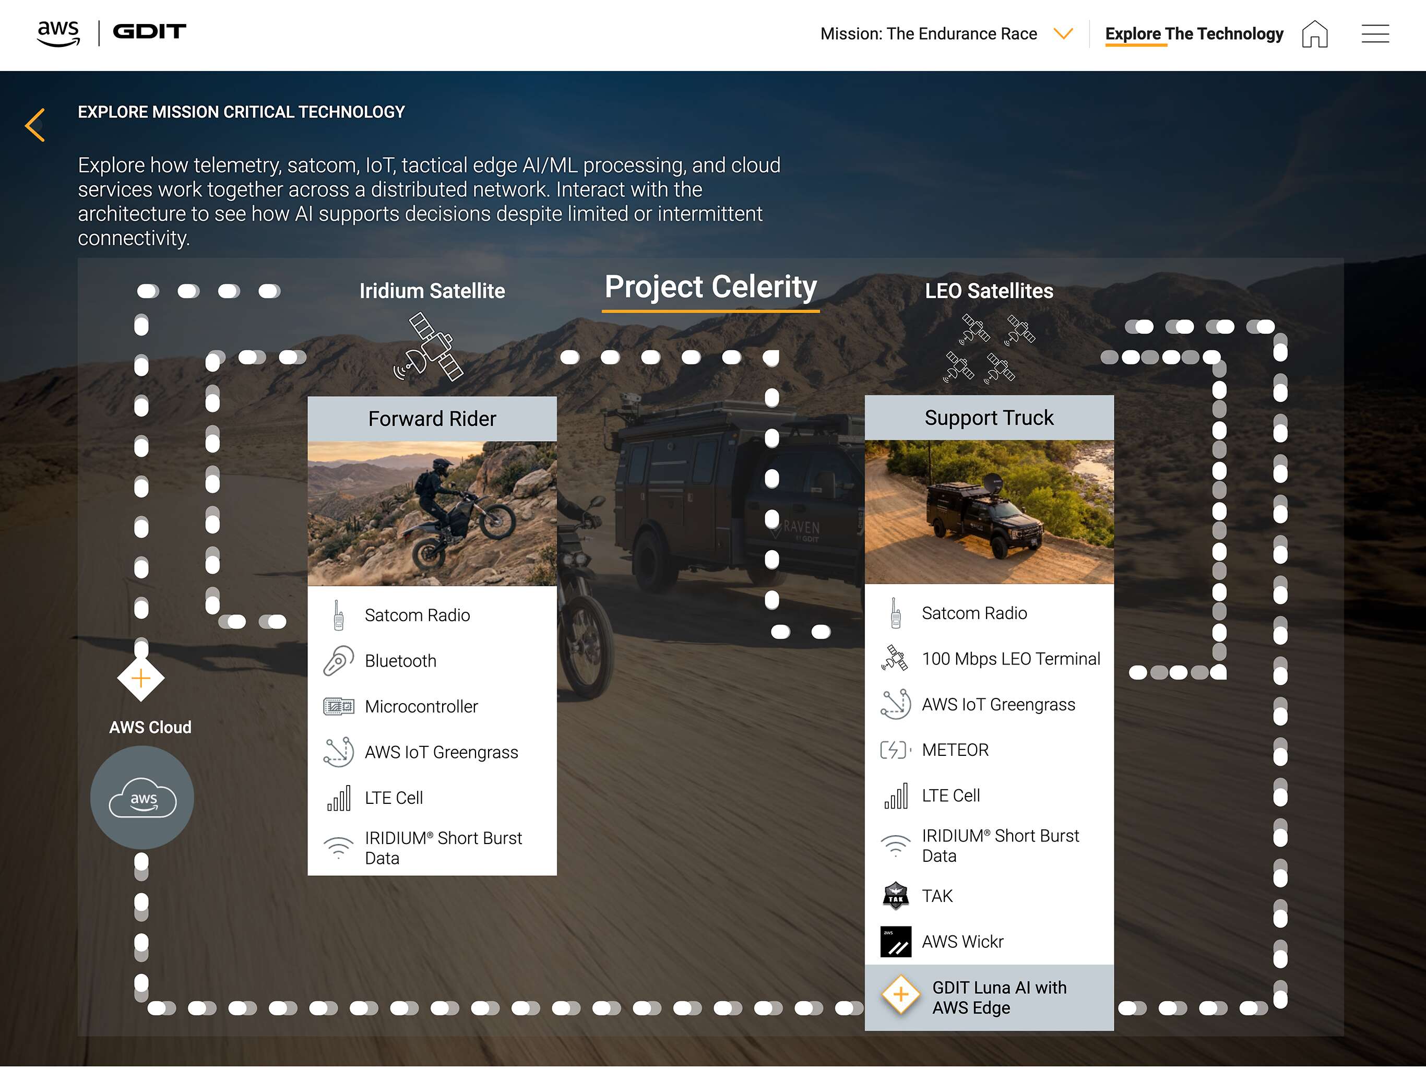Open the Support Truck card header
Screen dimensions: 1426x1069
coord(989,418)
